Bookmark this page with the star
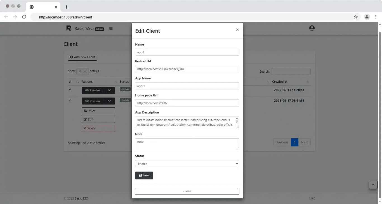This screenshot has height=204, width=382. tap(356, 17)
